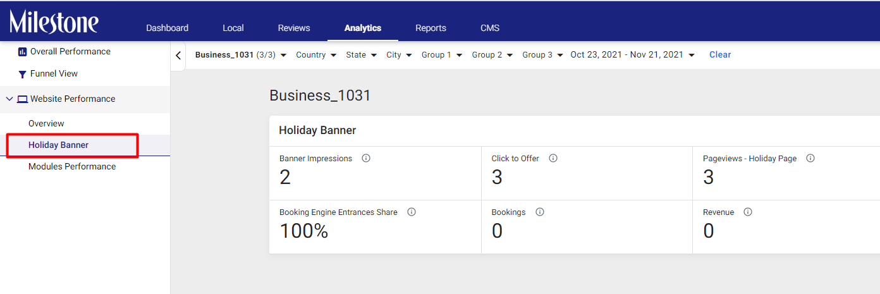Image resolution: width=880 pixels, height=294 pixels.
Task: Open the CMS tab
Action: click(490, 28)
